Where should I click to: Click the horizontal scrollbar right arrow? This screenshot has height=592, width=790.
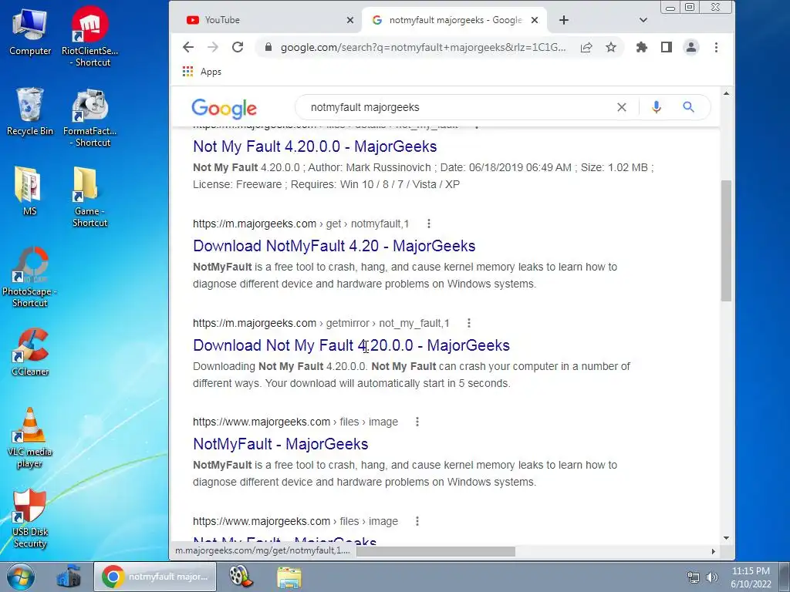713,551
